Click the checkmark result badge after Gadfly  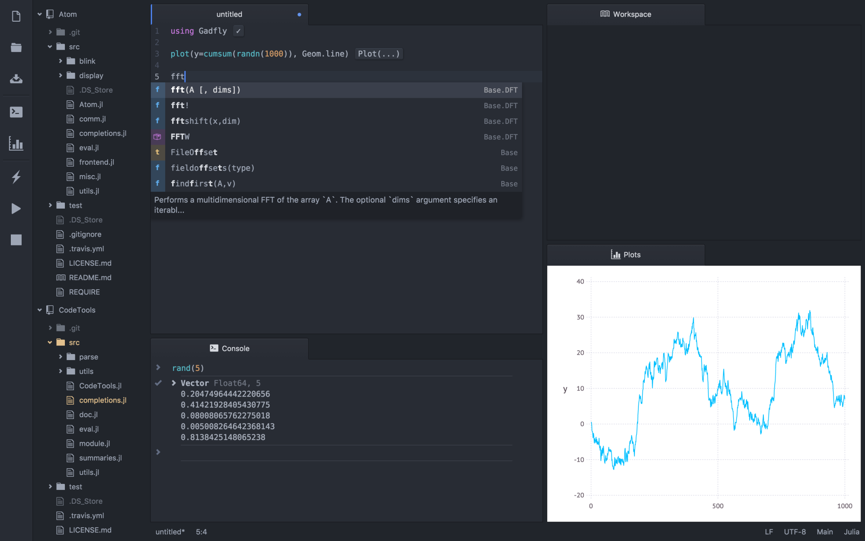238,31
